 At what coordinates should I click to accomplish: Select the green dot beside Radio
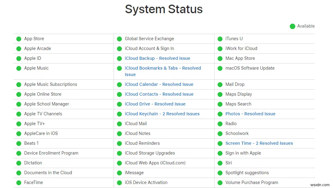220,124
